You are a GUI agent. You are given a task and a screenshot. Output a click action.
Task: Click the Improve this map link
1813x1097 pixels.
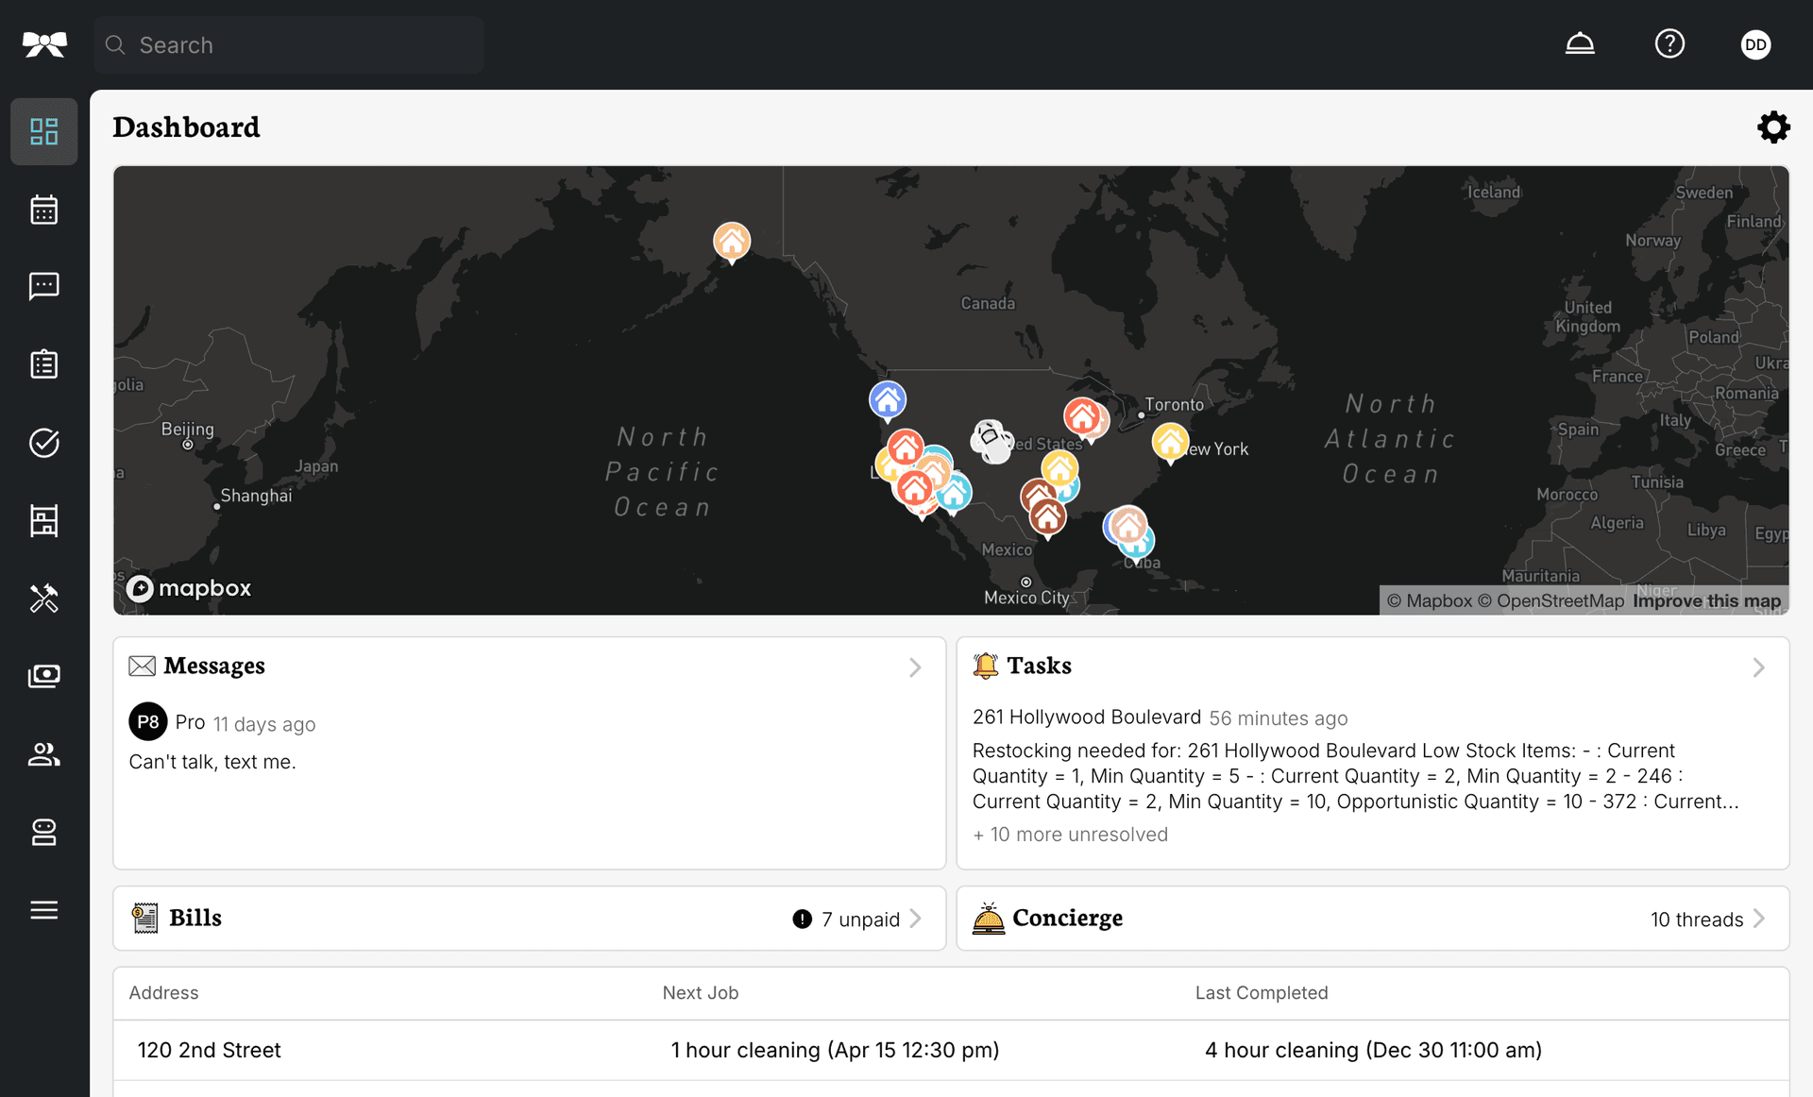1705,600
